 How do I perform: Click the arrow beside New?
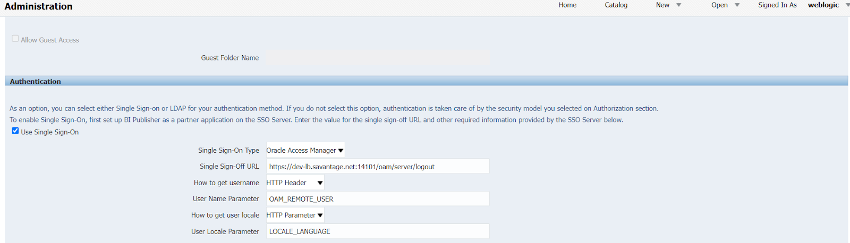point(678,5)
